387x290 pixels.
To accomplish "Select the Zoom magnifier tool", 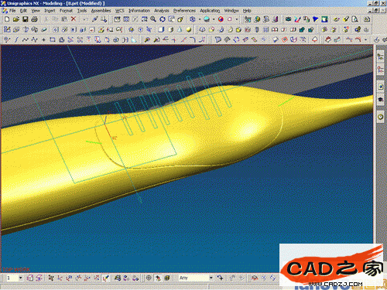I will coord(153,19).
